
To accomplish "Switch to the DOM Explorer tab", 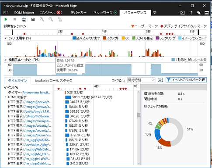I will point(24,13).
